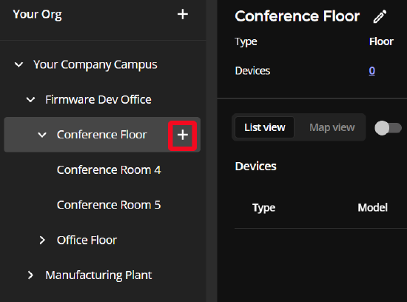Select Conference Room 4 in the tree
Screen dimensions: 407x302
click(x=109, y=170)
